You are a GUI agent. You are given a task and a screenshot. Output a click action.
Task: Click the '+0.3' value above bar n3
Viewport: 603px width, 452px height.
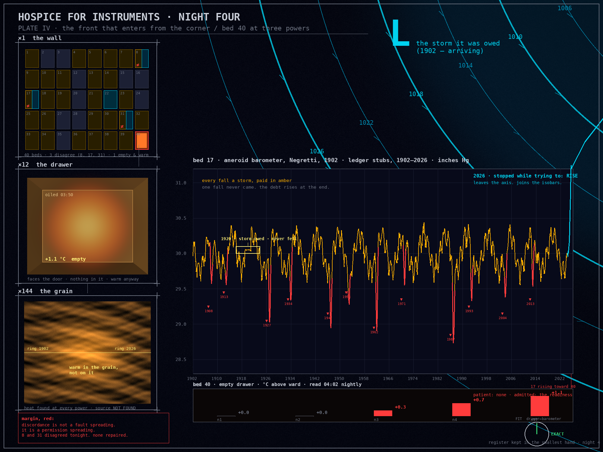click(x=400, y=407)
